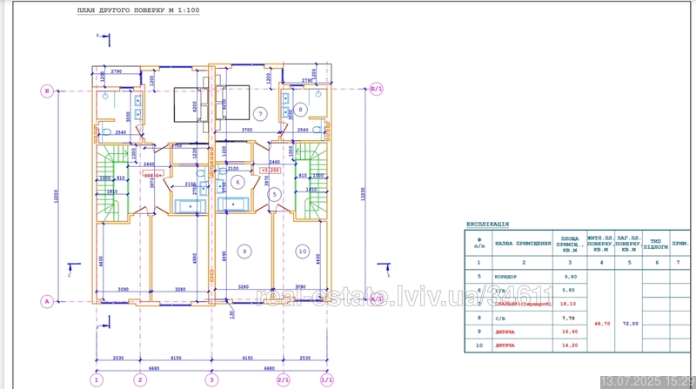
Task: Click the 'НАЗВА ПРИМІЩЕННЯ' column header
Action: coord(523,244)
